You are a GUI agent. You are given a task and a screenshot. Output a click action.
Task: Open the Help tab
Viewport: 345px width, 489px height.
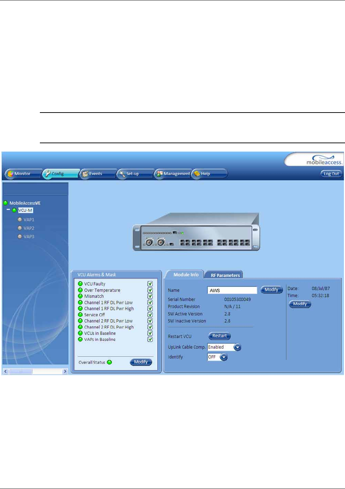click(x=210, y=174)
